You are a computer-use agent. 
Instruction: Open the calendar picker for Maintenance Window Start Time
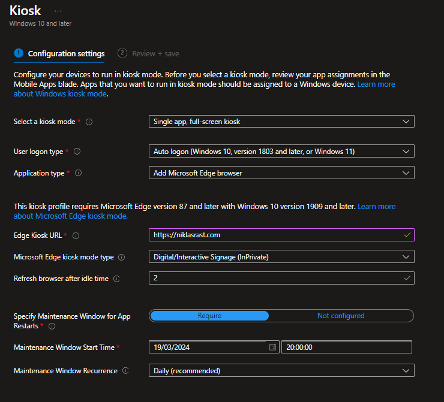[x=272, y=347]
